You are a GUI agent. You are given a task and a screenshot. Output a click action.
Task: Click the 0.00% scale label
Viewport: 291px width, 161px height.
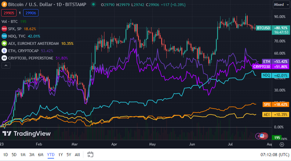pyautogui.click(x=279, y=127)
